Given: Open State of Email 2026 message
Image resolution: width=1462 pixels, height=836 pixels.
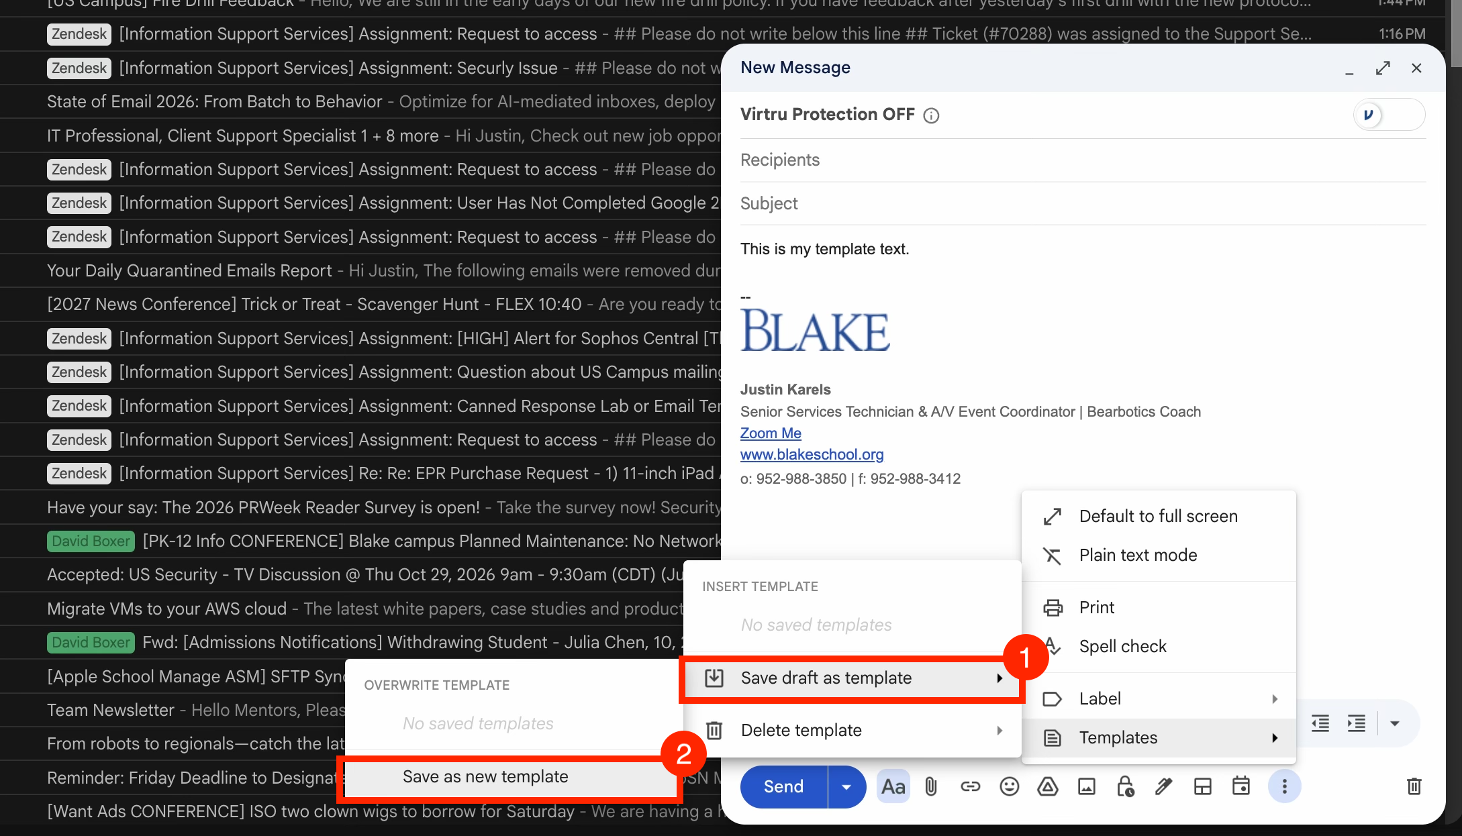Looking at the screenshot, I should 360,102.
